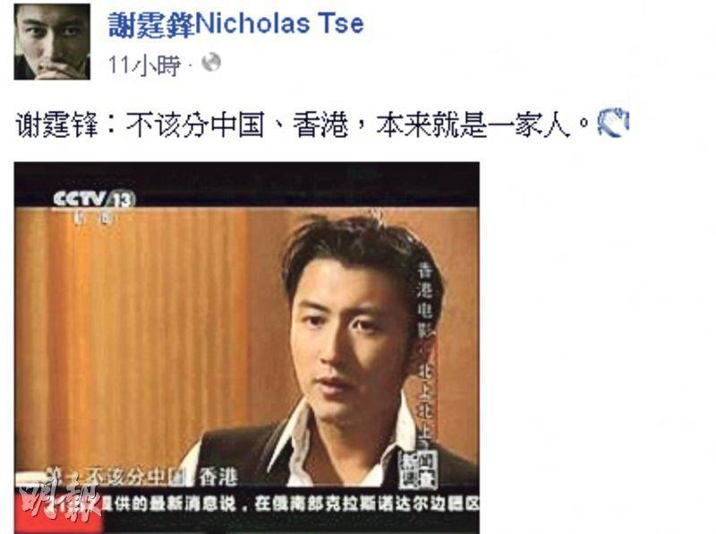Open the 謝霆鋒Nicholas Tse profile link

[x=235, y=25]
